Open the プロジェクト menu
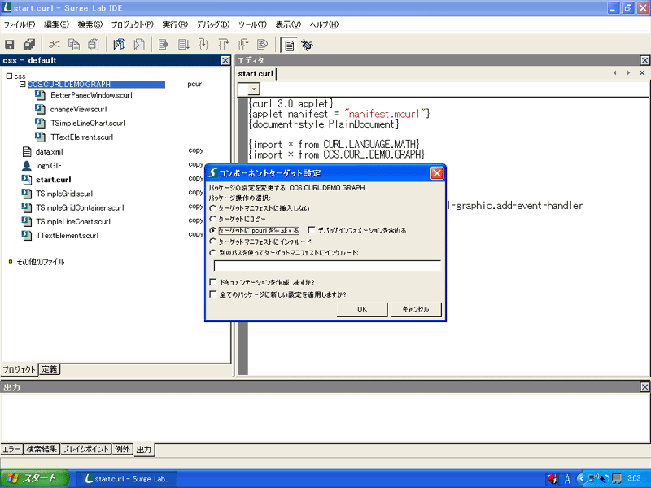 (131, 25)
